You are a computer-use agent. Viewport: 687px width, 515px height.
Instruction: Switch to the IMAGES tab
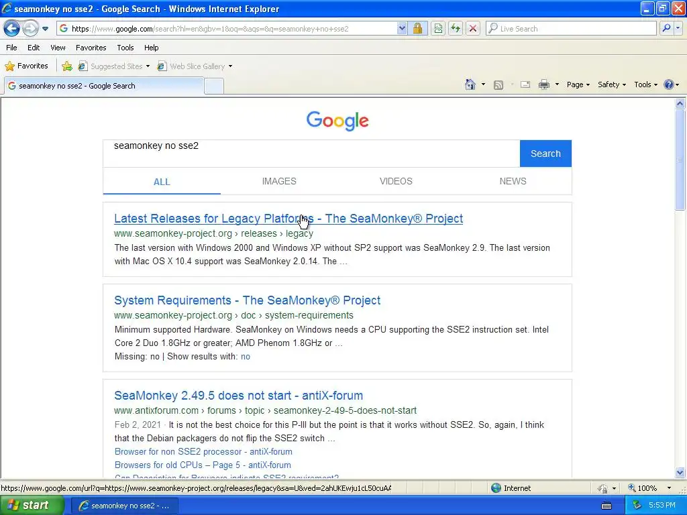(279, 181)
